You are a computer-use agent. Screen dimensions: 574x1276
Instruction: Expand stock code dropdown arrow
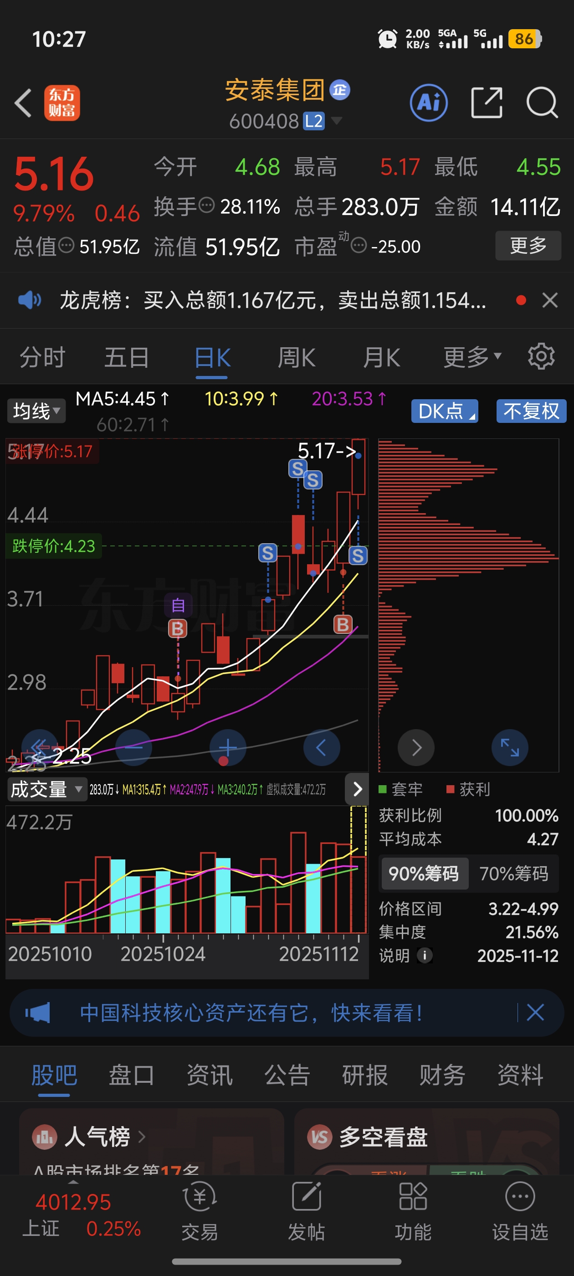coord(336,120)
